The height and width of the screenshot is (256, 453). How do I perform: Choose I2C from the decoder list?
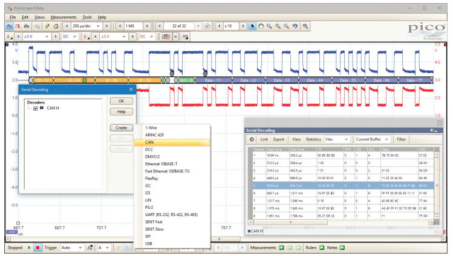(x=172, y=186)
